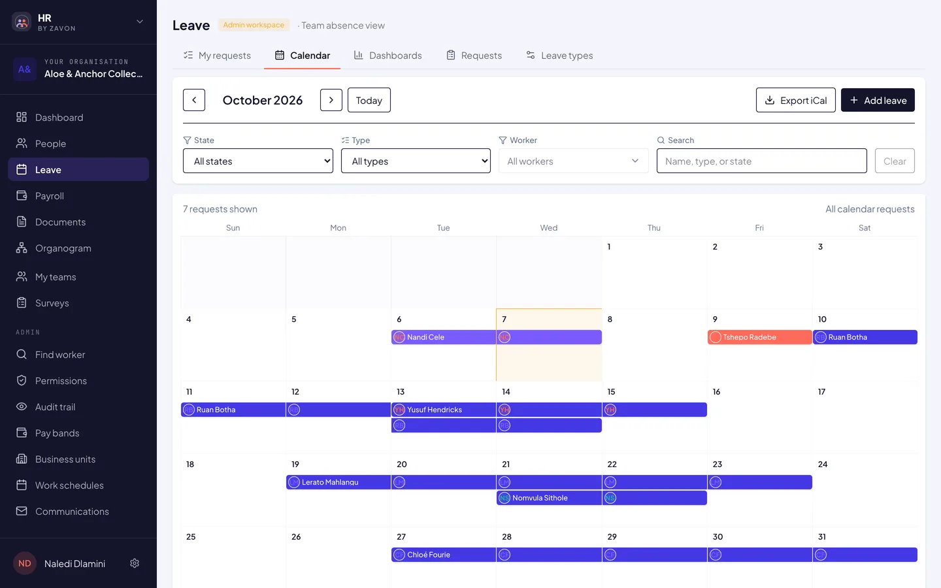Open the Audit trail
941x588 pixels.
tap(78, 407)
